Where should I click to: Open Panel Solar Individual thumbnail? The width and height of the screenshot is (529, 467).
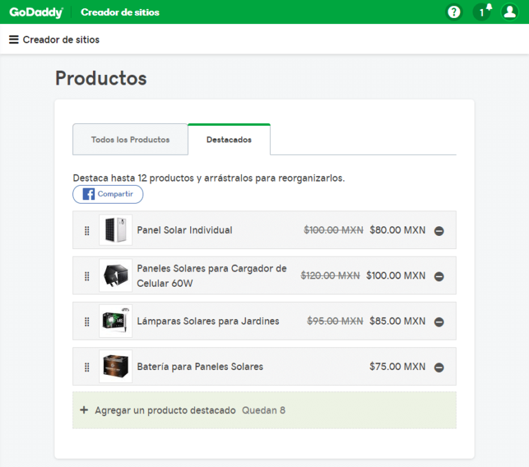click(116, 230)
